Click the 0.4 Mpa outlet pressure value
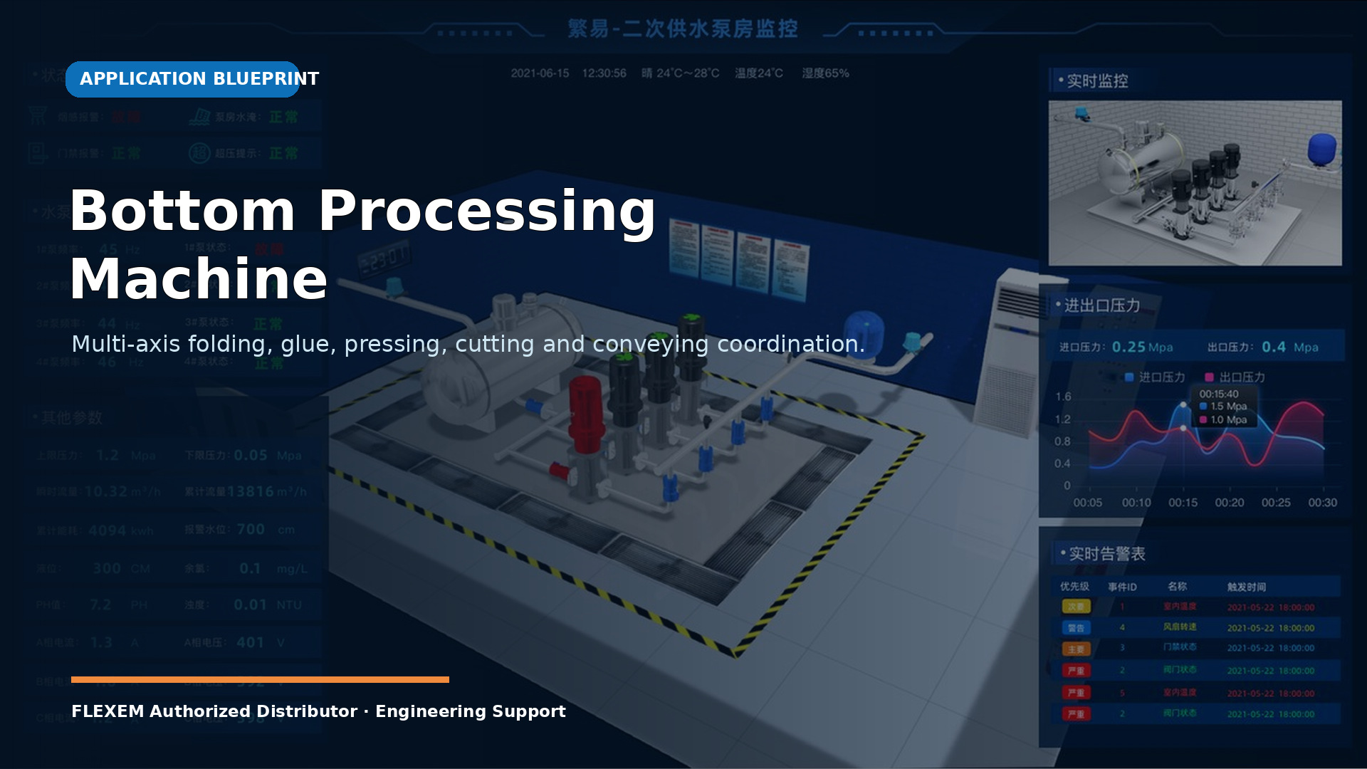The width and height of the screenshot is (1367, 769). pyautogui.click(x=1290, y=347)
